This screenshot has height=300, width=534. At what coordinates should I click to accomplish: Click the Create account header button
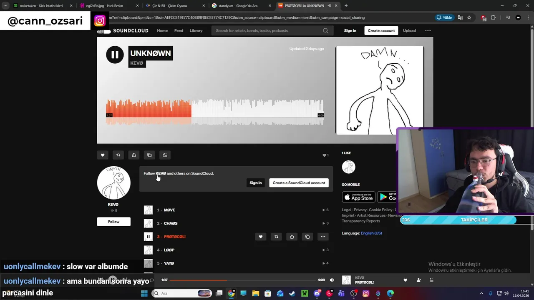[381, 30]
